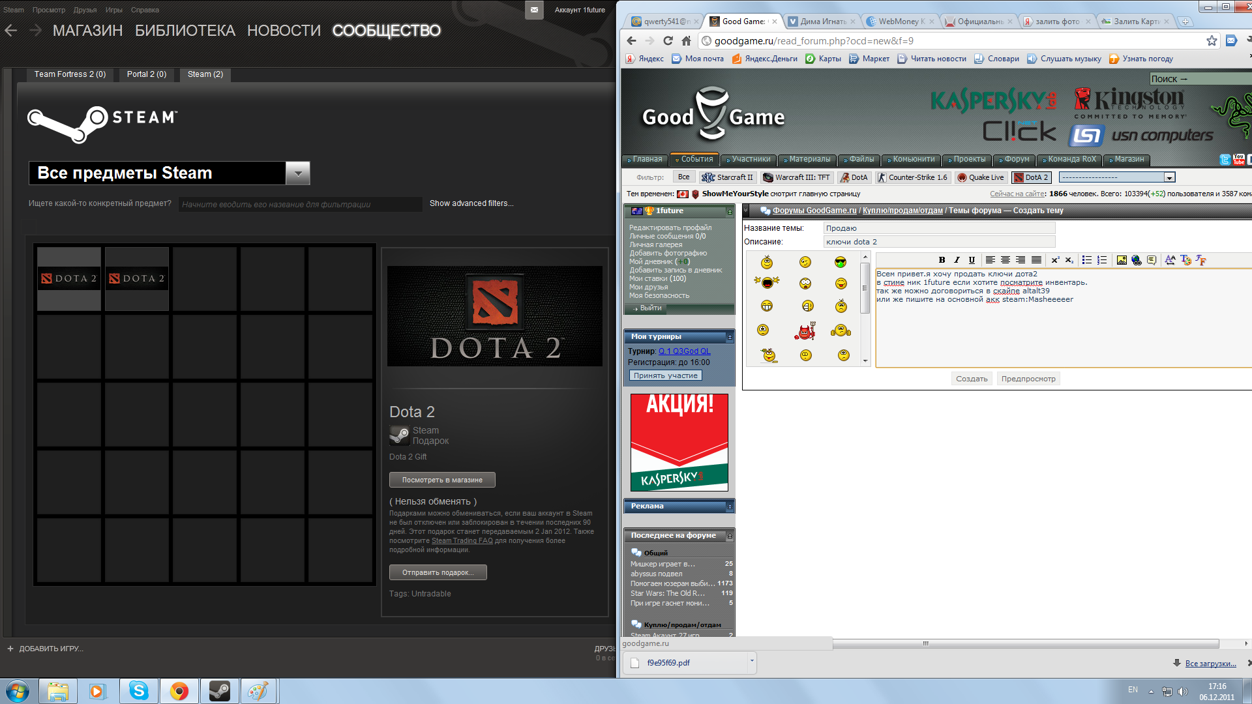Filter forum by Starcraft II

(728, 177)
